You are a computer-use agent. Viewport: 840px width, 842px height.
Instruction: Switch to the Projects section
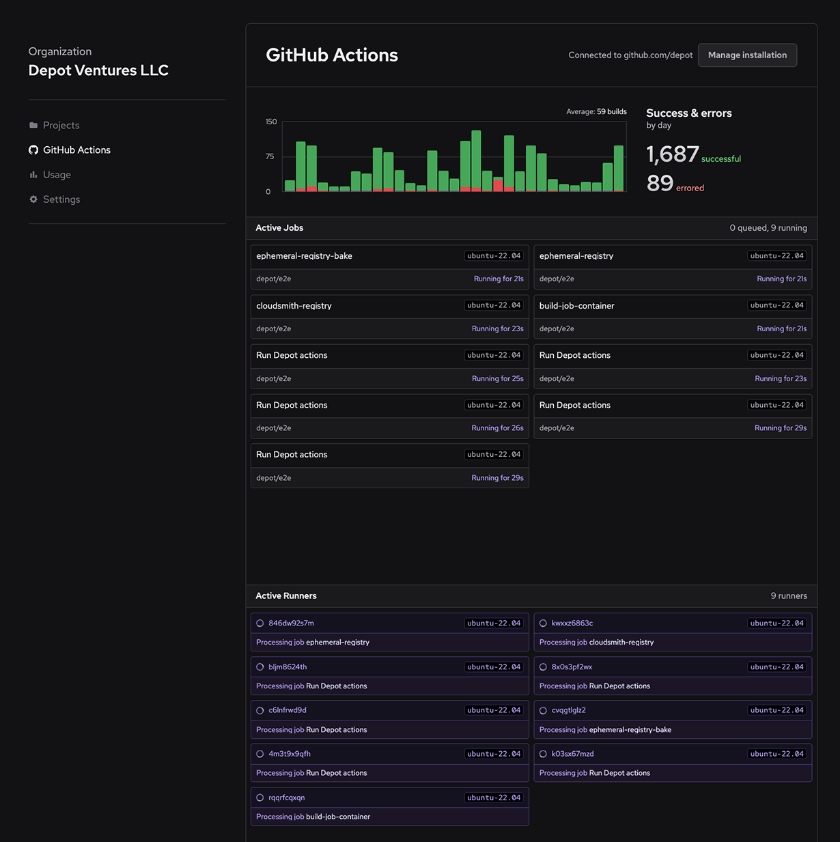(61, 125)
